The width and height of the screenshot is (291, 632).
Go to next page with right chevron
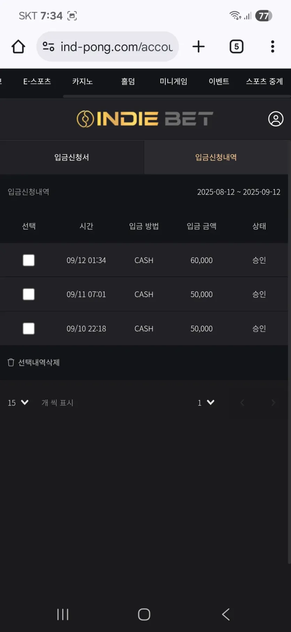[x=273, y=403]
